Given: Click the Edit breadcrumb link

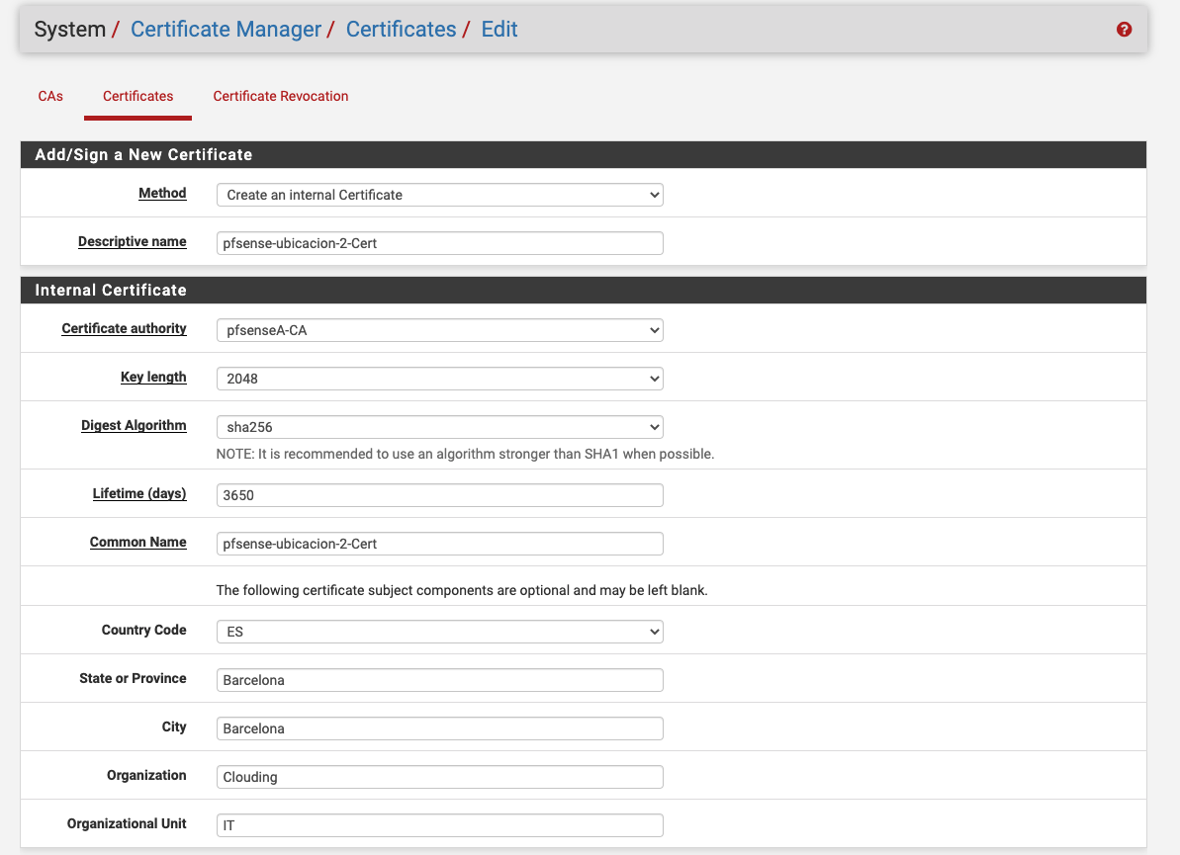Looking at the screenshot, I should [x=499, y=30].
